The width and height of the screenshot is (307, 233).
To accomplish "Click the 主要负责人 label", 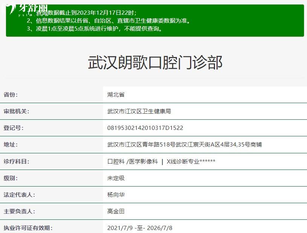I will click(19, 211).
